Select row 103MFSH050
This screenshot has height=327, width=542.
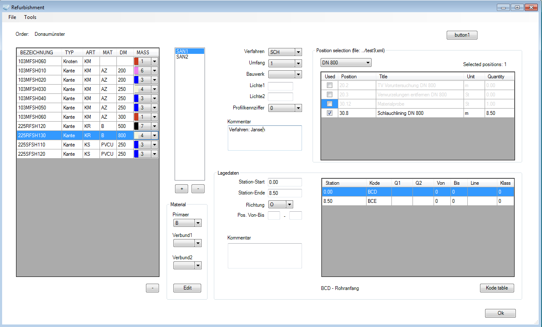[88, 108]
